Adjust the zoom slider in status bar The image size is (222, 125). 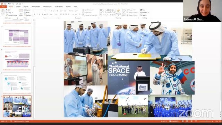coord(206,122)
